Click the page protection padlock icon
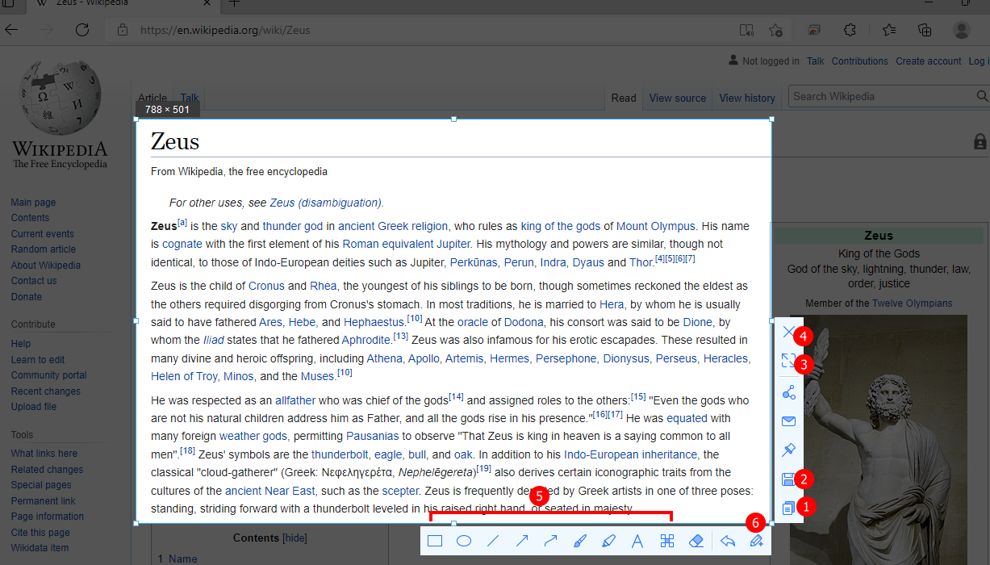990x565 pixels. pos(980,142)
